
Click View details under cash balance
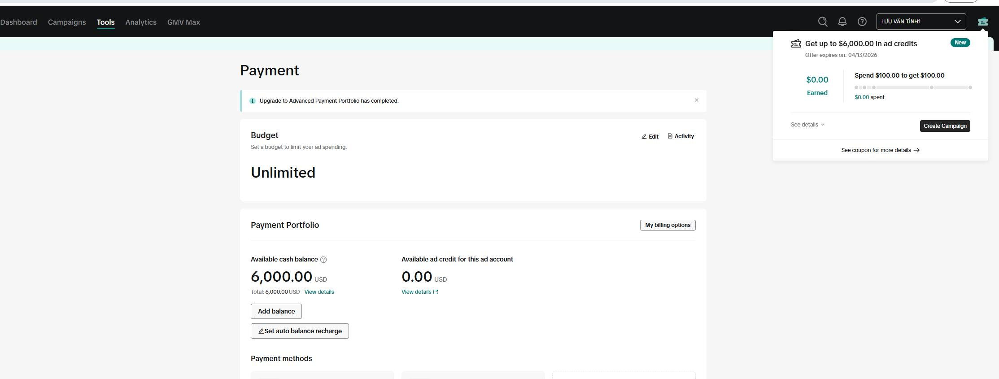(x=319, y=292)
